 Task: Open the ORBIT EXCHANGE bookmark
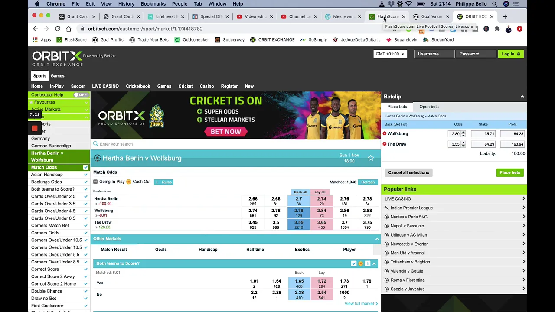click(x=272, y=40)
